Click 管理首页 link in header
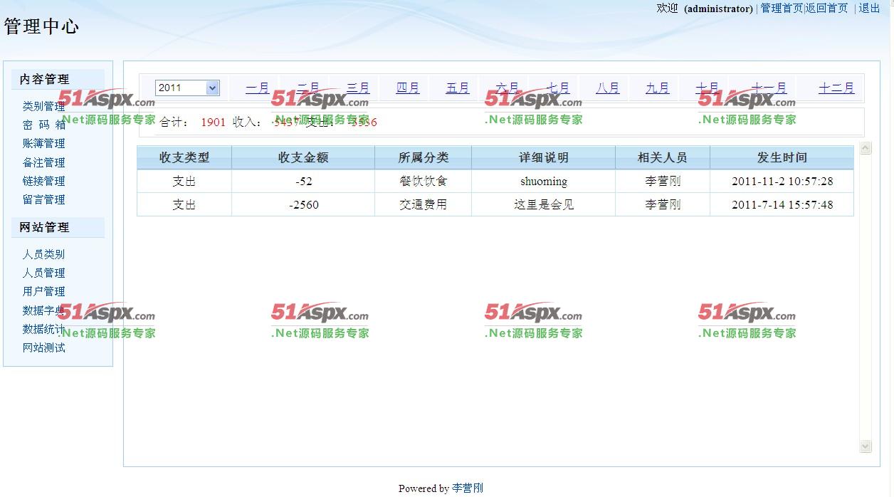This screenshot has width=894, height=497. [781, 8]
